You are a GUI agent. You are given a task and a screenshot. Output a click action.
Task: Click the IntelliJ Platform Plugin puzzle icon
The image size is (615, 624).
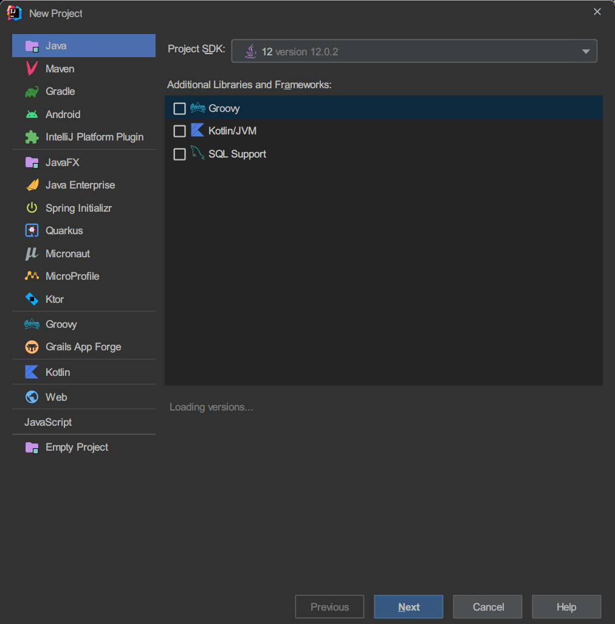tap(32, 137)
